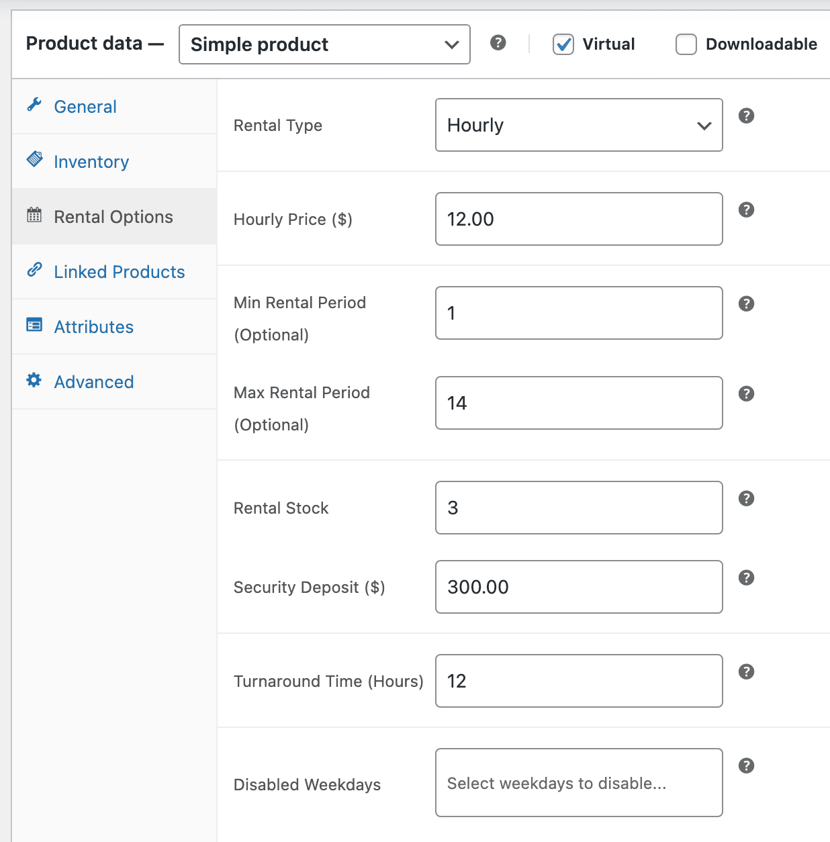Click the Rental Stock input field
The image size is (830, 842).
[579, 508]
